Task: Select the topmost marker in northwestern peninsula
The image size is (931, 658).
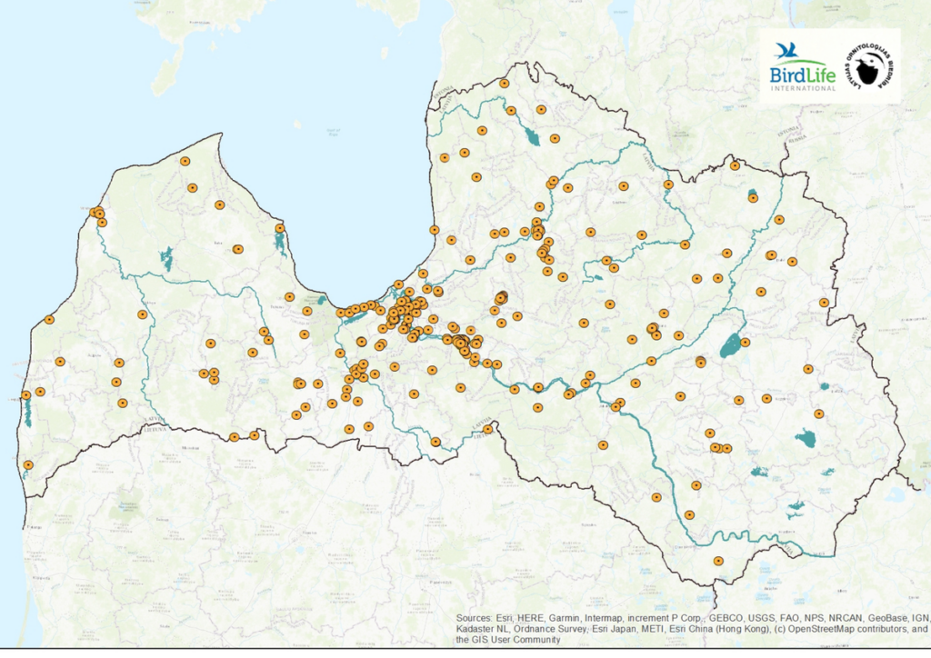Action: click(x=185, y=161)
